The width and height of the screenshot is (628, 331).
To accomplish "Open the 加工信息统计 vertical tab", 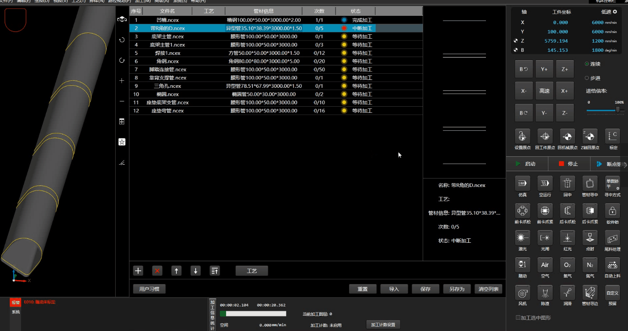I will pos(212,314).
